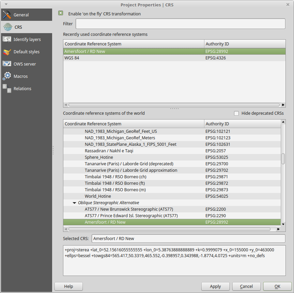
Task: Click the CRS globe icon
Action: coord(7,27)
